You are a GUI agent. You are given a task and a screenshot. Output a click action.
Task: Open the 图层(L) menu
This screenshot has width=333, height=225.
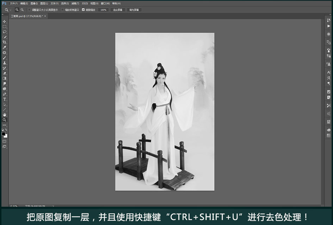(x=44, y=4)
